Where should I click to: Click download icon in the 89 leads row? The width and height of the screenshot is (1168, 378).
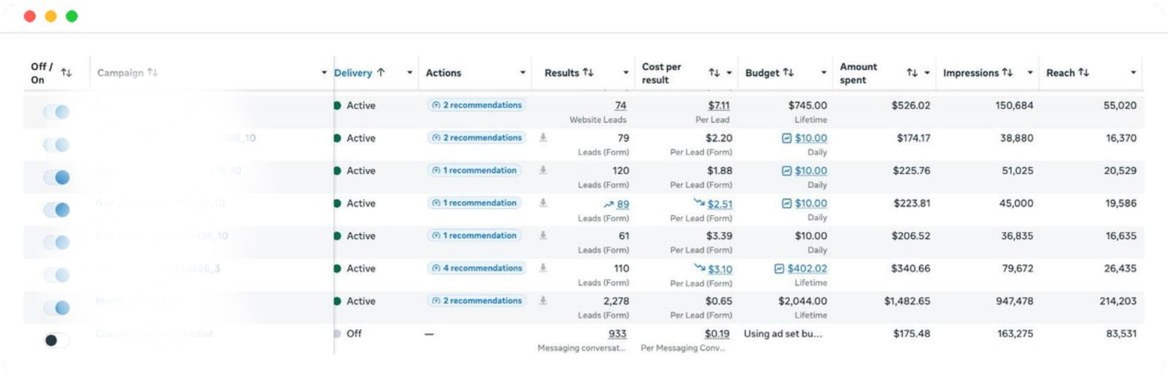(x=544, y=203)
